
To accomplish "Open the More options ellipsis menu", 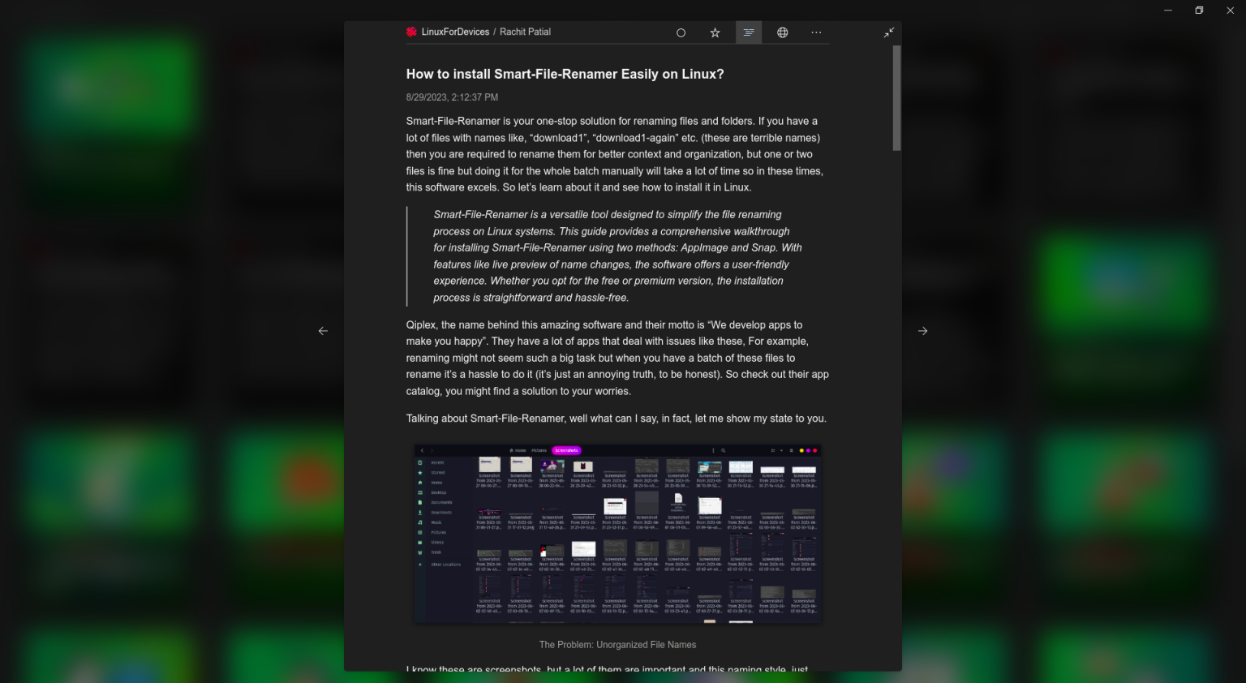I will point(816,32).
